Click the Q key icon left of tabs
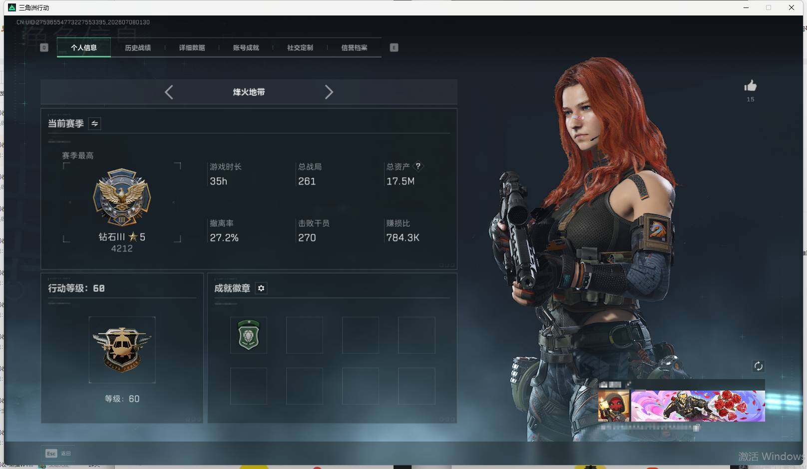Screen dimensions: 807x469 (x=44, y=47)
